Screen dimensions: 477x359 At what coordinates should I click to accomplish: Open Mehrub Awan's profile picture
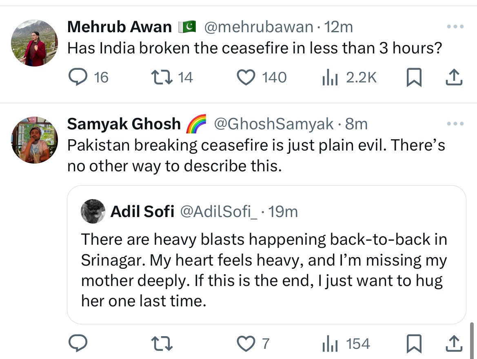[34, 43]
